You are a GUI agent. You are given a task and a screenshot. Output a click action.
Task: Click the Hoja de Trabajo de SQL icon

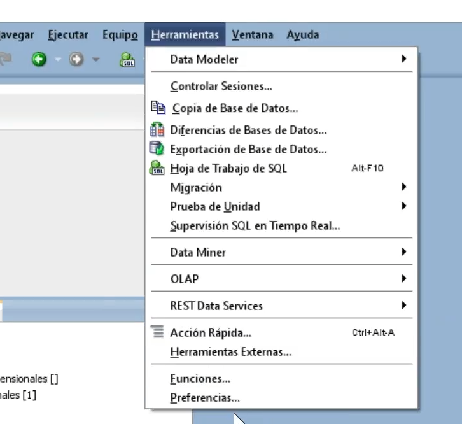(x=157, y=168)
